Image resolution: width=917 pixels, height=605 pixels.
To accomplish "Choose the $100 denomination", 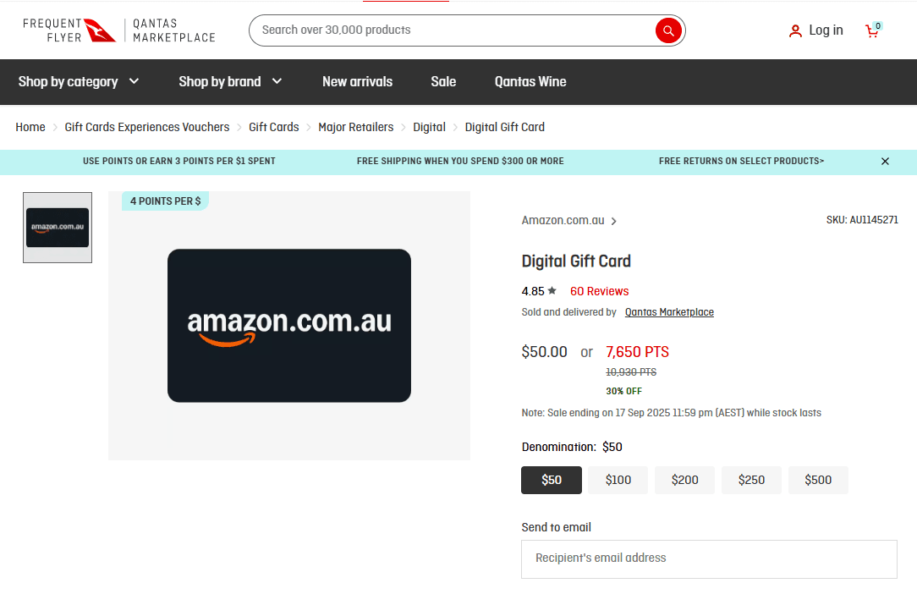I will click(618, 480).
